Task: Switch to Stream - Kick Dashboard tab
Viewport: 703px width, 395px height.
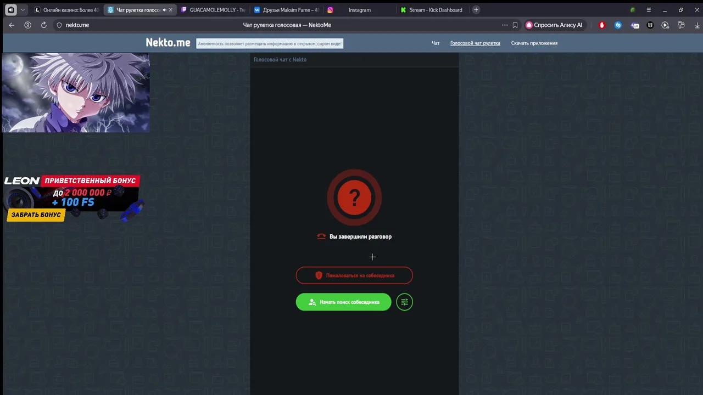Action: pyautogui.click(x=432, y=10)
